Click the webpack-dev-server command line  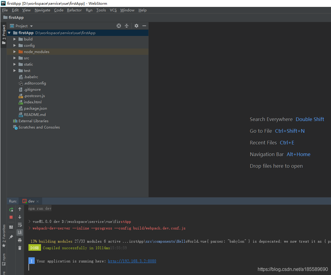pos(109,228)
